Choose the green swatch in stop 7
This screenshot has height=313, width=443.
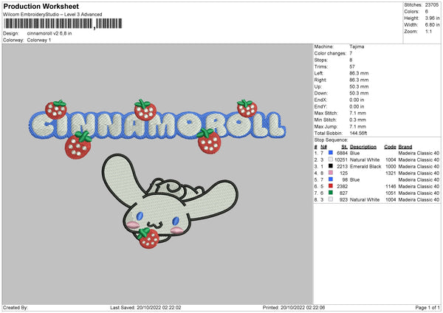[332, 193]
